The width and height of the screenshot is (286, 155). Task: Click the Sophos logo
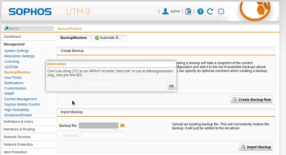click(x=30, y=12)
